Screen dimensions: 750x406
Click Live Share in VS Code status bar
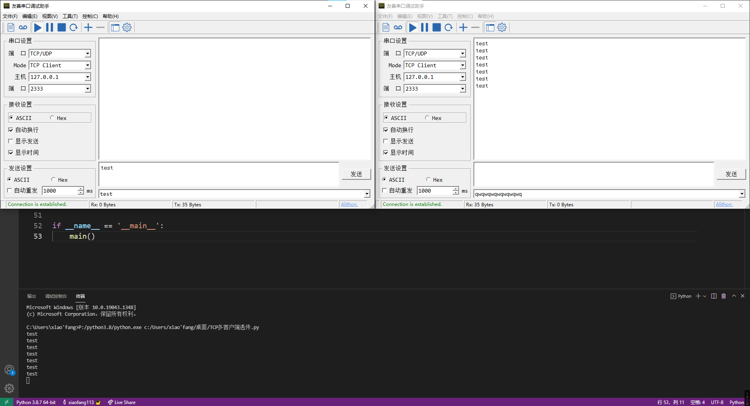pos(122,402)
